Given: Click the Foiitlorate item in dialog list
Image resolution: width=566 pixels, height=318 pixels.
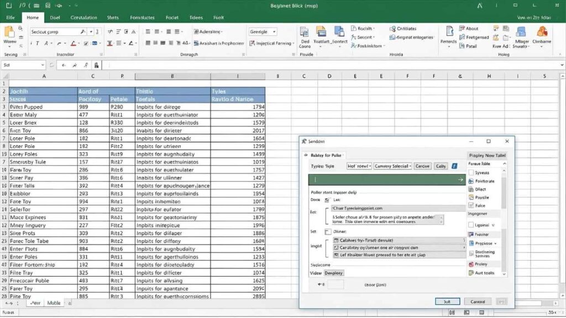Looking at the screenshot, I should tap(481, 181).
